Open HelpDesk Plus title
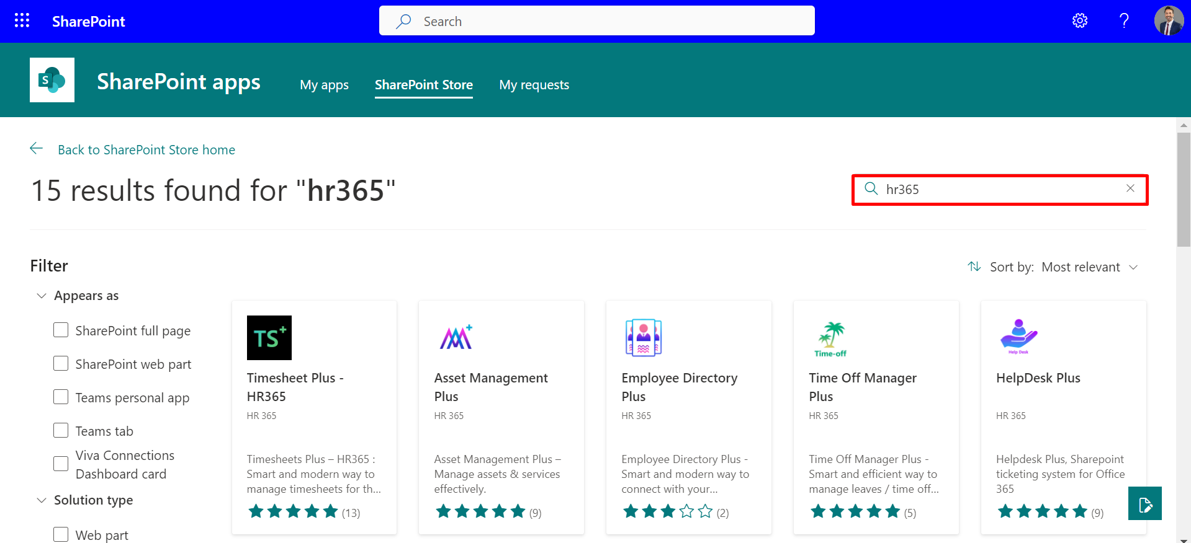Screen dimensions: 1191x543 point(1038,378)
